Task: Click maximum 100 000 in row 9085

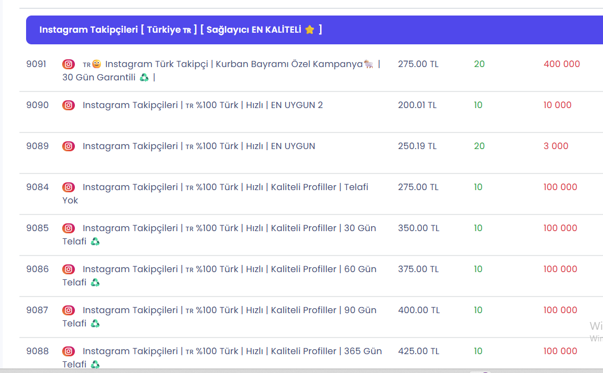Action: pos(560,228)
